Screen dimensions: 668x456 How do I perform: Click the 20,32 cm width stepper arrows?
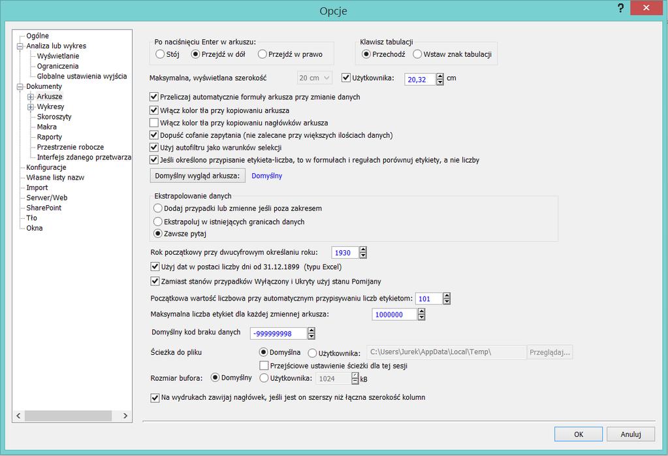(x=440, y=79)
